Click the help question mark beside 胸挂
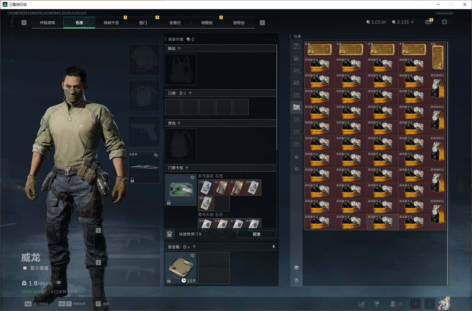The image size is (472, 311). pyautogui.click(x=179, y=49)
